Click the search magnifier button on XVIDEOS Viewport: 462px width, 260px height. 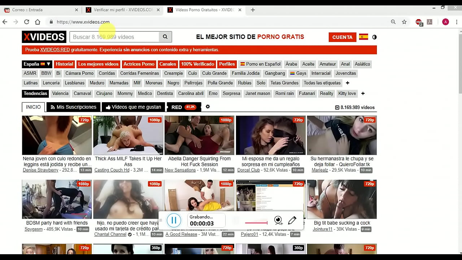point(165,37)
